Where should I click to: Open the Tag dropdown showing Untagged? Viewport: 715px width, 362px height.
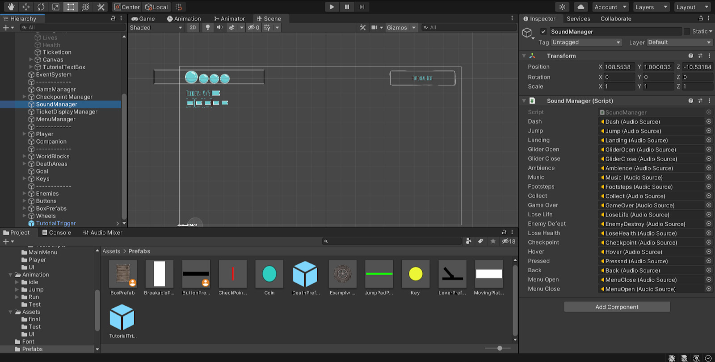(x=586, y=42)
